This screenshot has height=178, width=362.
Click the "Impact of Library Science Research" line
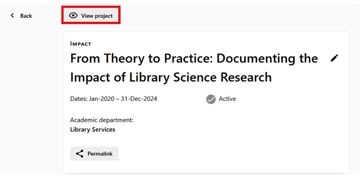pos(171,77)
